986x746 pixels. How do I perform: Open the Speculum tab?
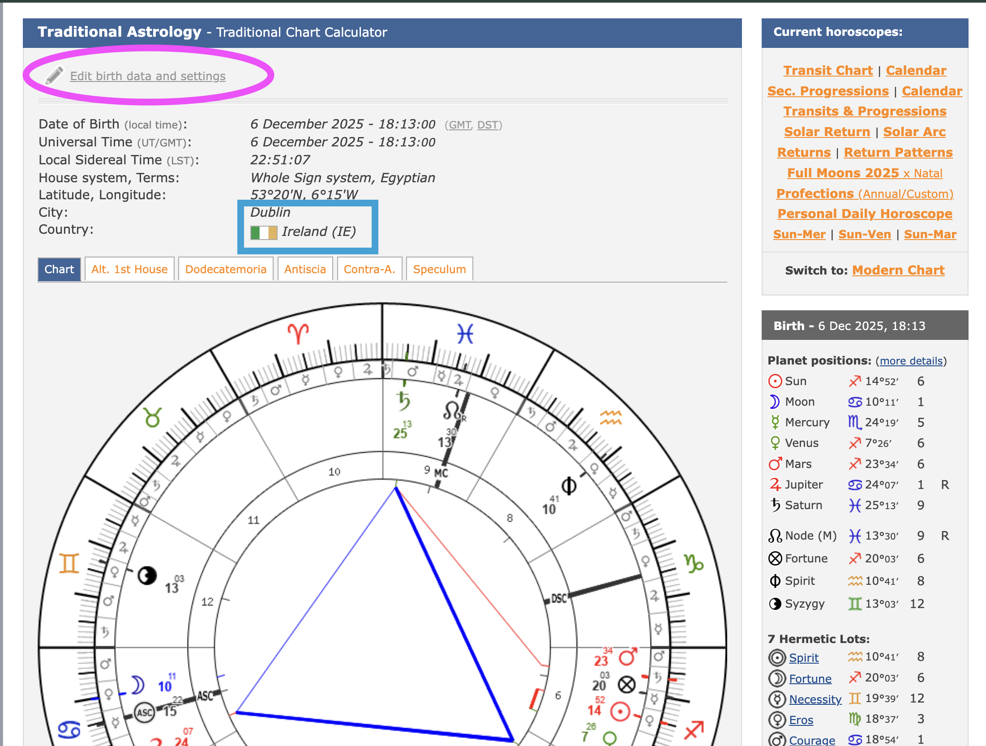pos(439,269)
